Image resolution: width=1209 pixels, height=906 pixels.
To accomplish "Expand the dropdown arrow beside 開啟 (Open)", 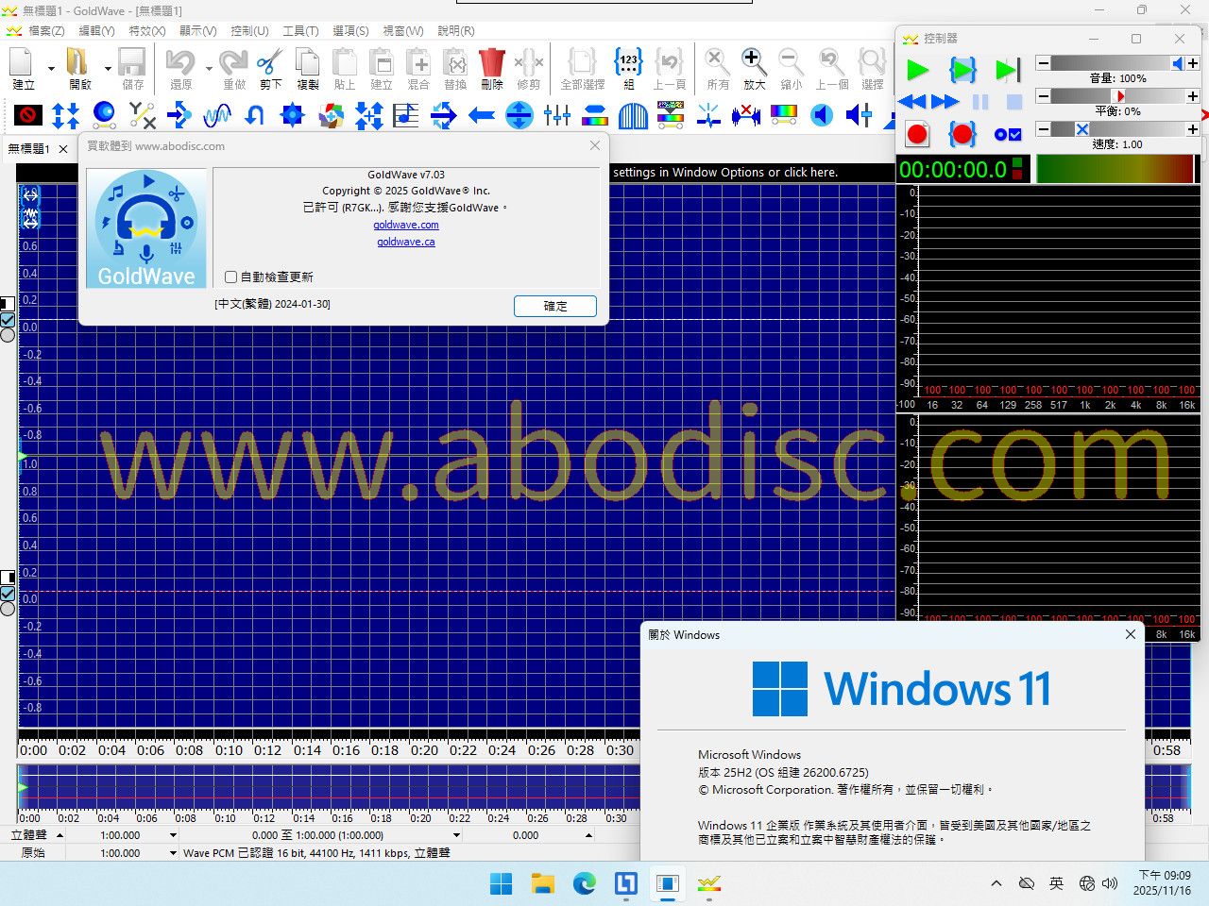I will point(108,68).
